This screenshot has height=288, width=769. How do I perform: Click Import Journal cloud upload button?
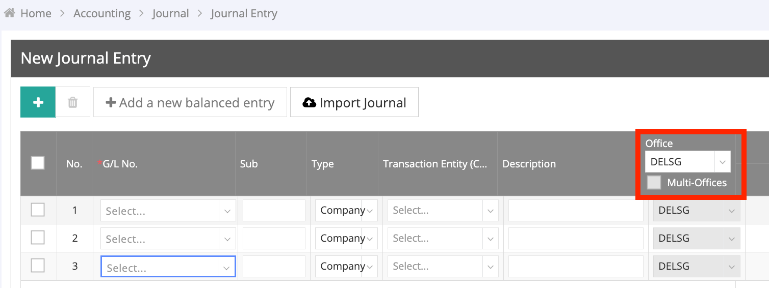354,102
